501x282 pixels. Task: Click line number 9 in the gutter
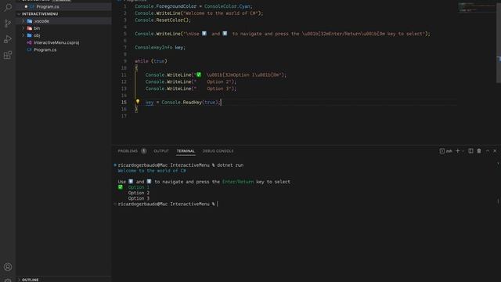pos(125,61)
